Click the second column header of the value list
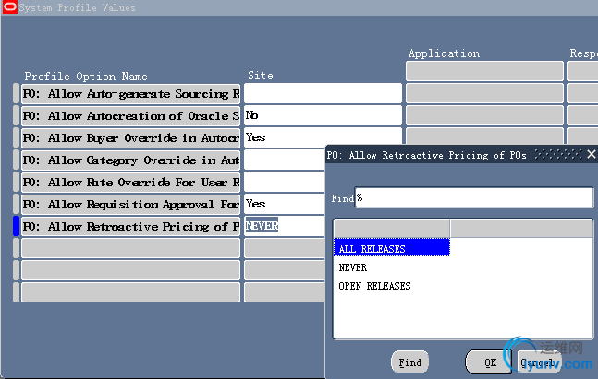The height and width of the screenshot is (379, 598). click(x=521, y=229)
